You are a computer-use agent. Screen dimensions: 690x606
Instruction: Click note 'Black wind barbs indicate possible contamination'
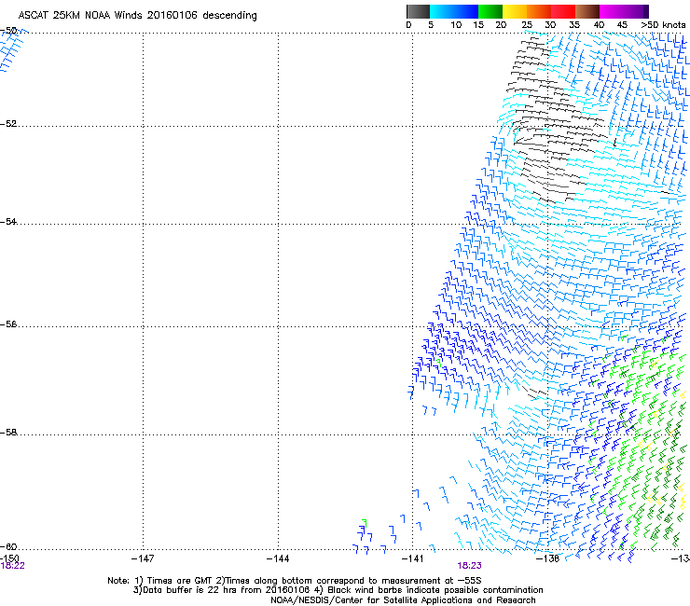pos(435,590)
